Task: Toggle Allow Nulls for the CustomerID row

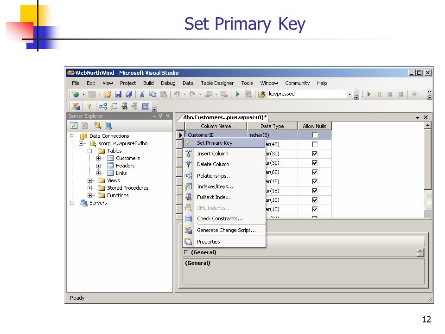Action: pyautogui.click(x=315, y=135)
